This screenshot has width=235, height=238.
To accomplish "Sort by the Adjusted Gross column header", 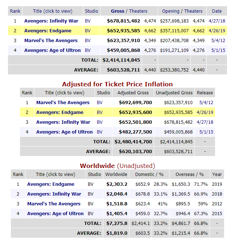I will (133, 93).
